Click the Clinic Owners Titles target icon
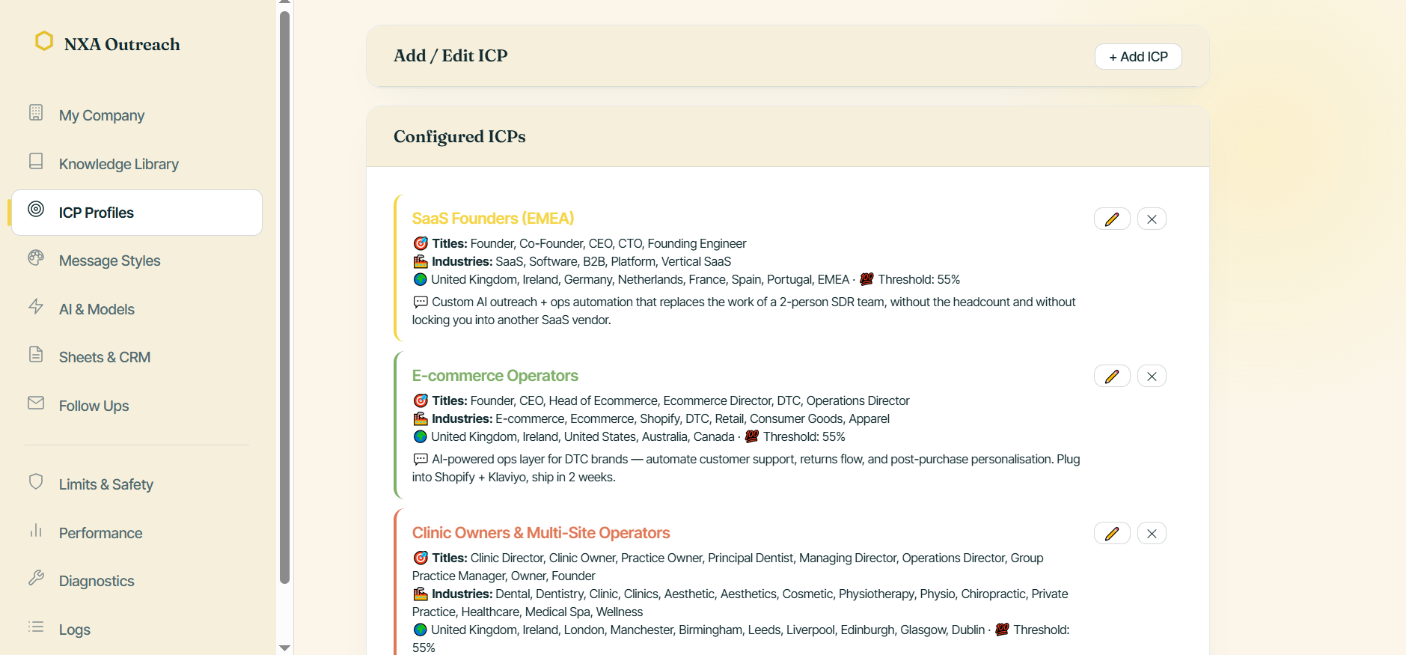The height and width of the screenshot is (655, 1406). 421,558
